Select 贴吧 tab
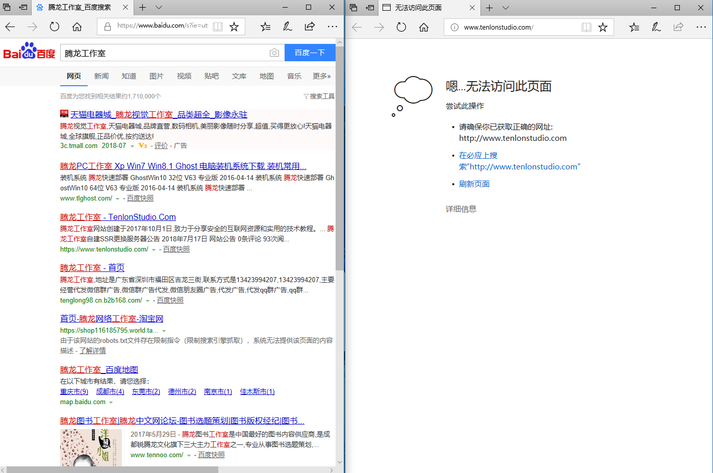Image resolution: width=713 pixels, height=473 pixels. click(212, 76)
